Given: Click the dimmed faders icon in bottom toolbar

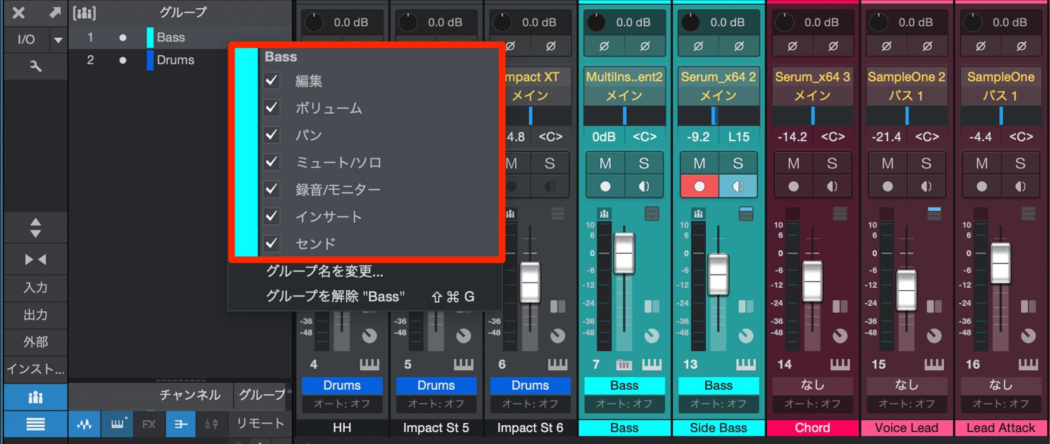Looking at the screenshot, I should pos(211,424).
